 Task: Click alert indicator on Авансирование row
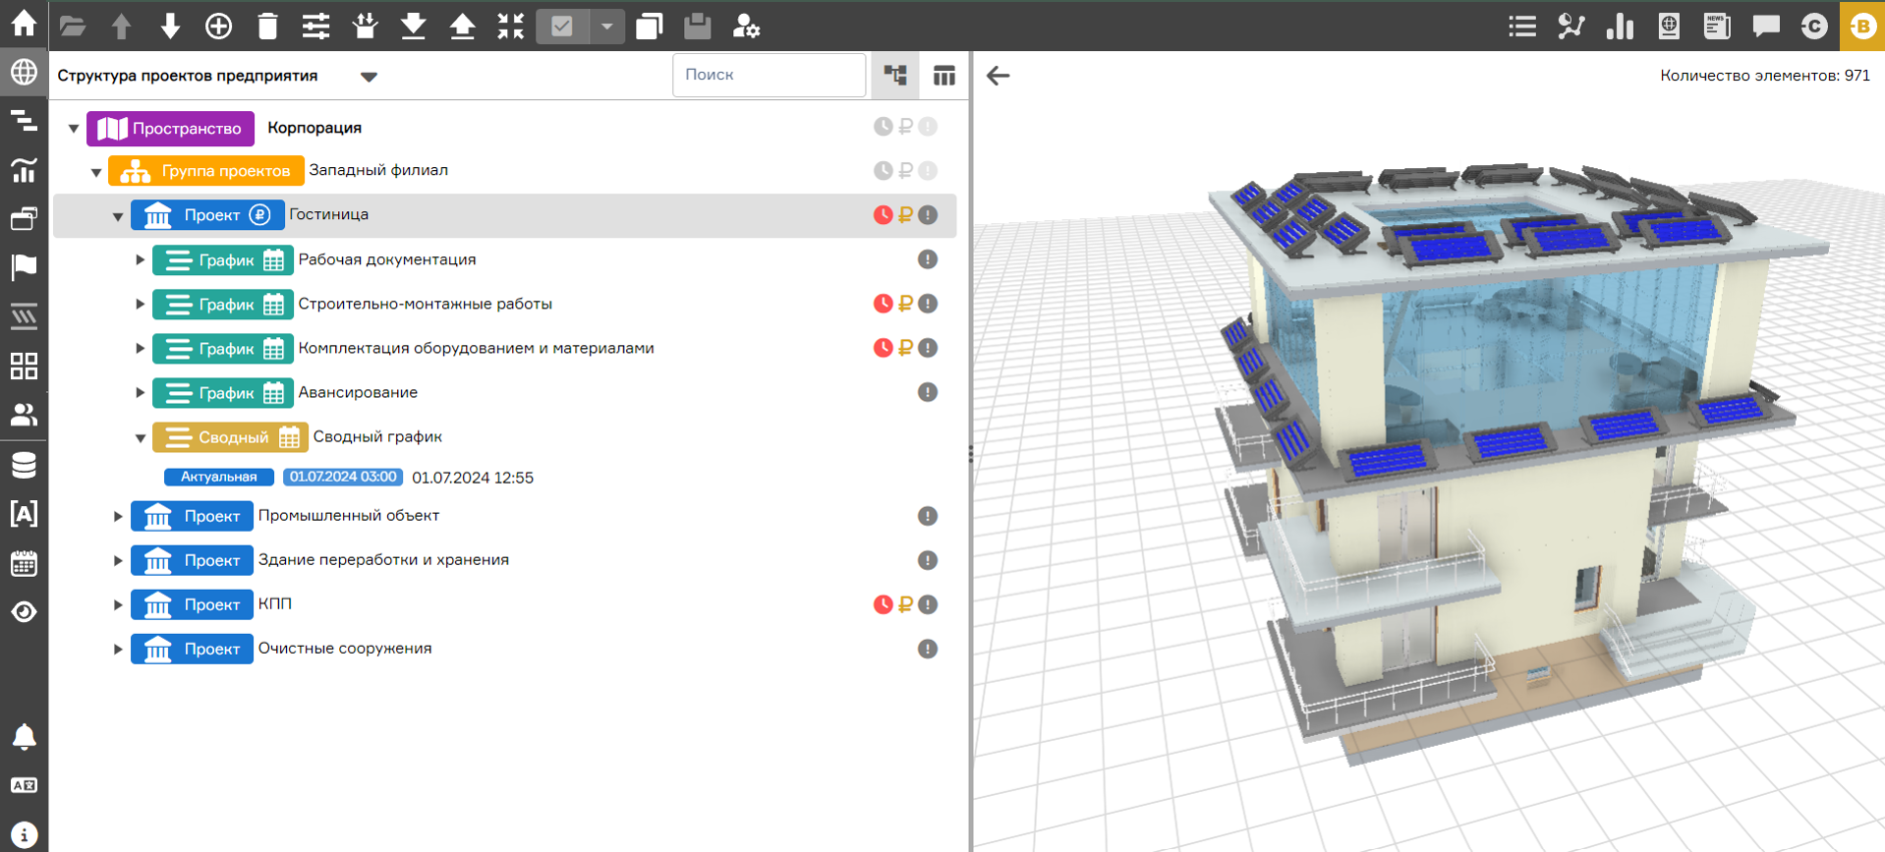click(x=927, y=392)
